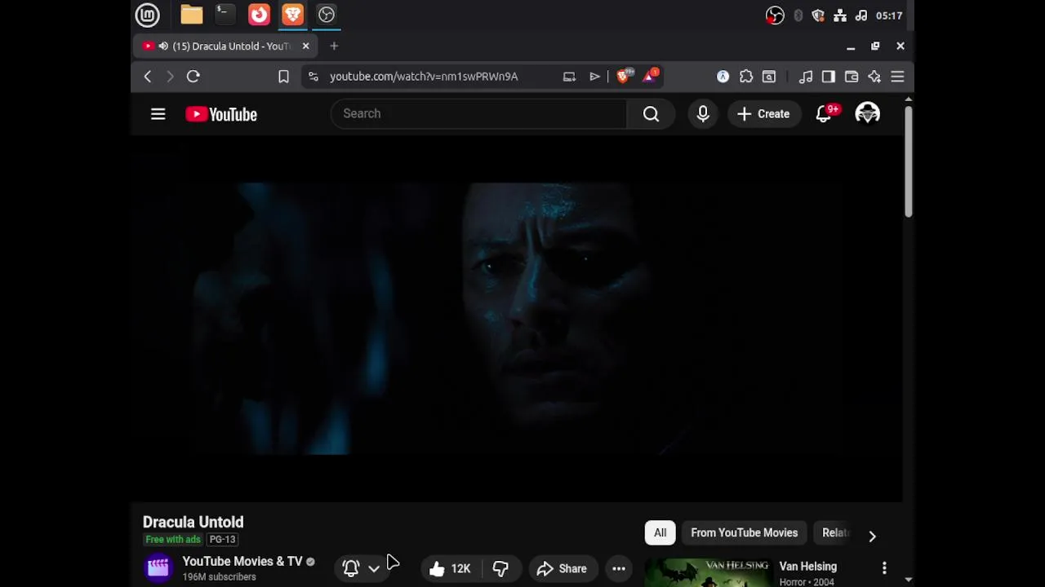
Task: Go back to the previous page
Action: [x=148, y=77]
